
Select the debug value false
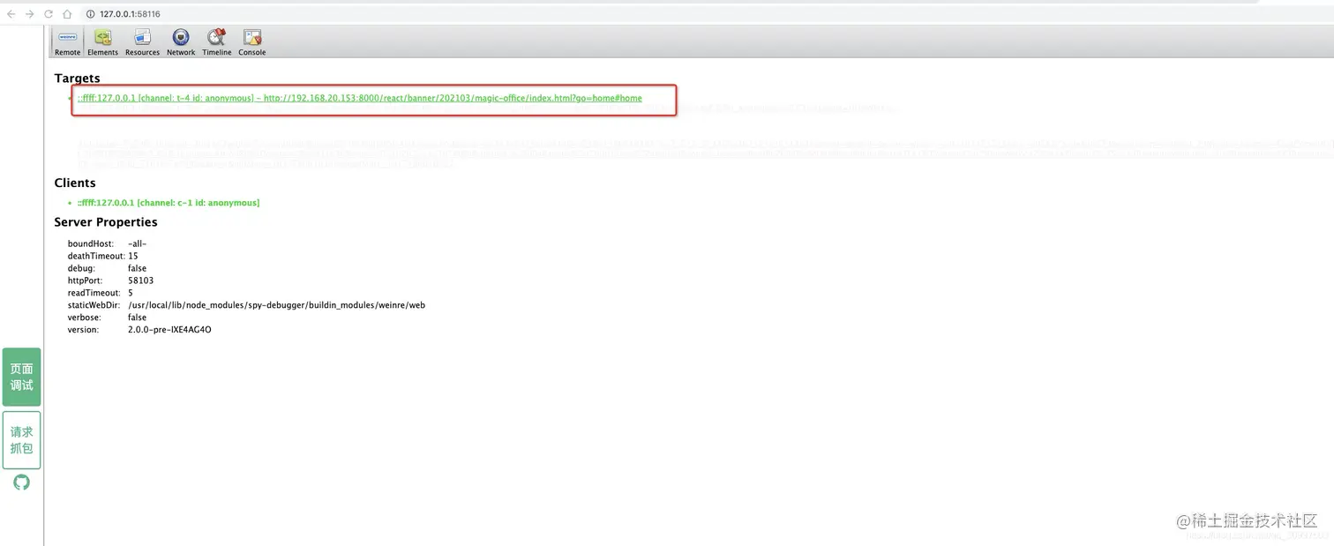coord(137,268)
